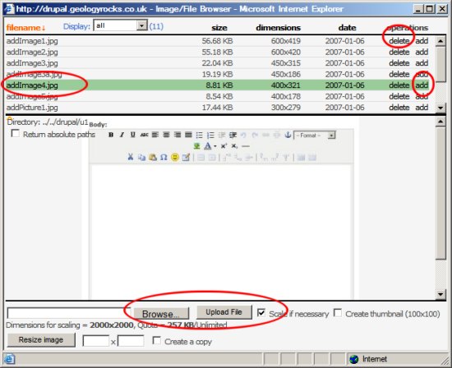Image resolution: width=452 pixels, height=368 pixels.
Task: Delete the addImage1.jpg file
Action: coord(399,41)
